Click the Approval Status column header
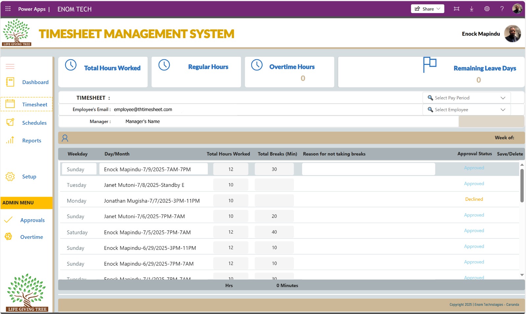Image resolution: width=526 pixels, height=314 pixels. click(475, 154)
